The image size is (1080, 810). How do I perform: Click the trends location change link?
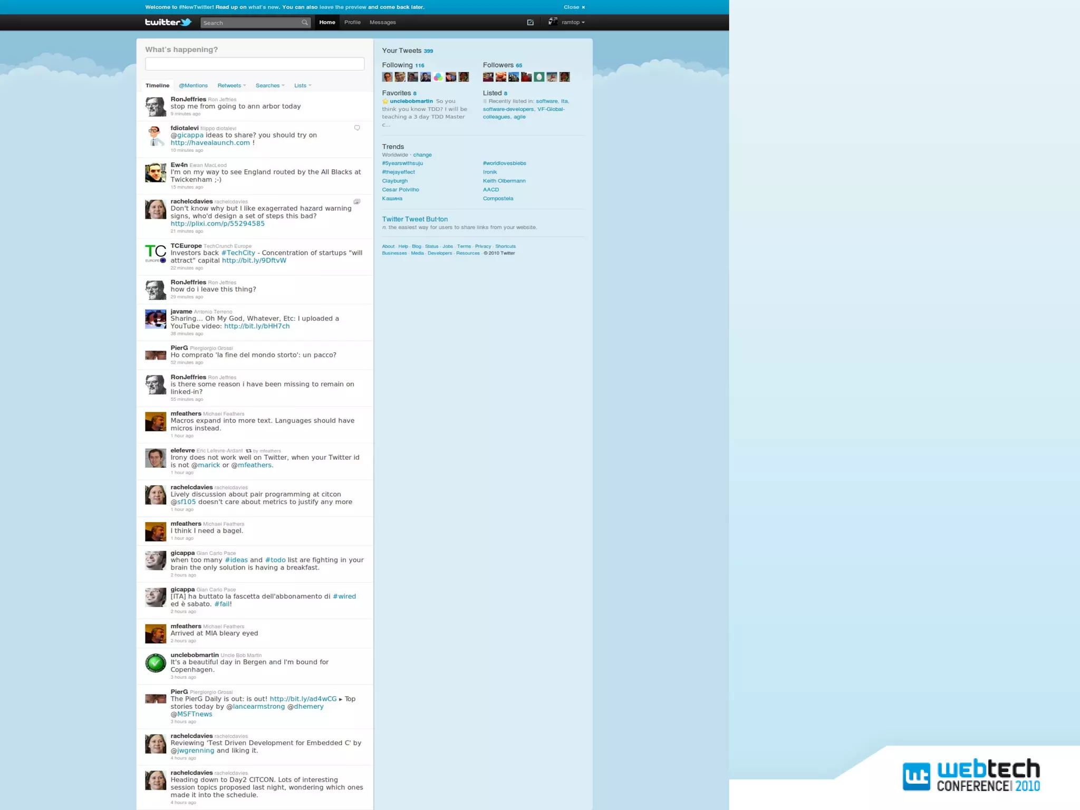pyautogui.click(x=422, y=155)
